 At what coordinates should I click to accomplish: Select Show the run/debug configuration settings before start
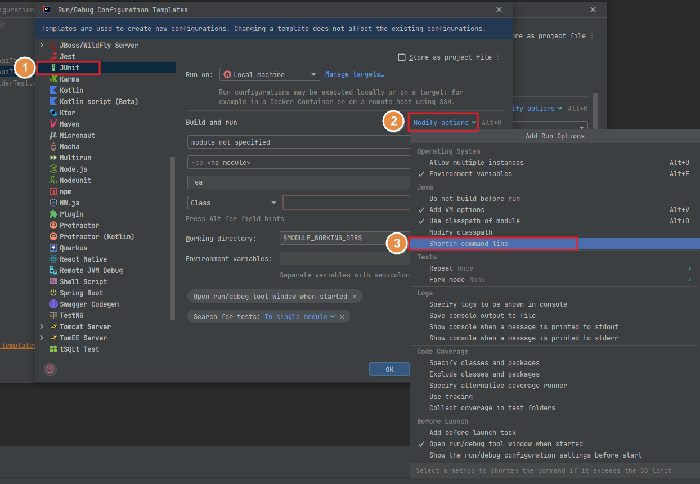point(554,455)
